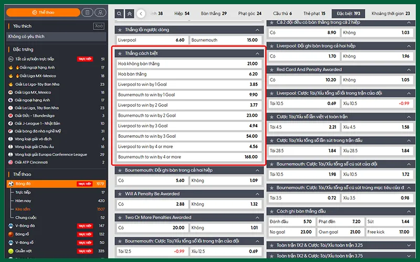Switch to the Khoảng thời gian 23 tab
This screenshot has width=420, height=262.
point(391,14)
